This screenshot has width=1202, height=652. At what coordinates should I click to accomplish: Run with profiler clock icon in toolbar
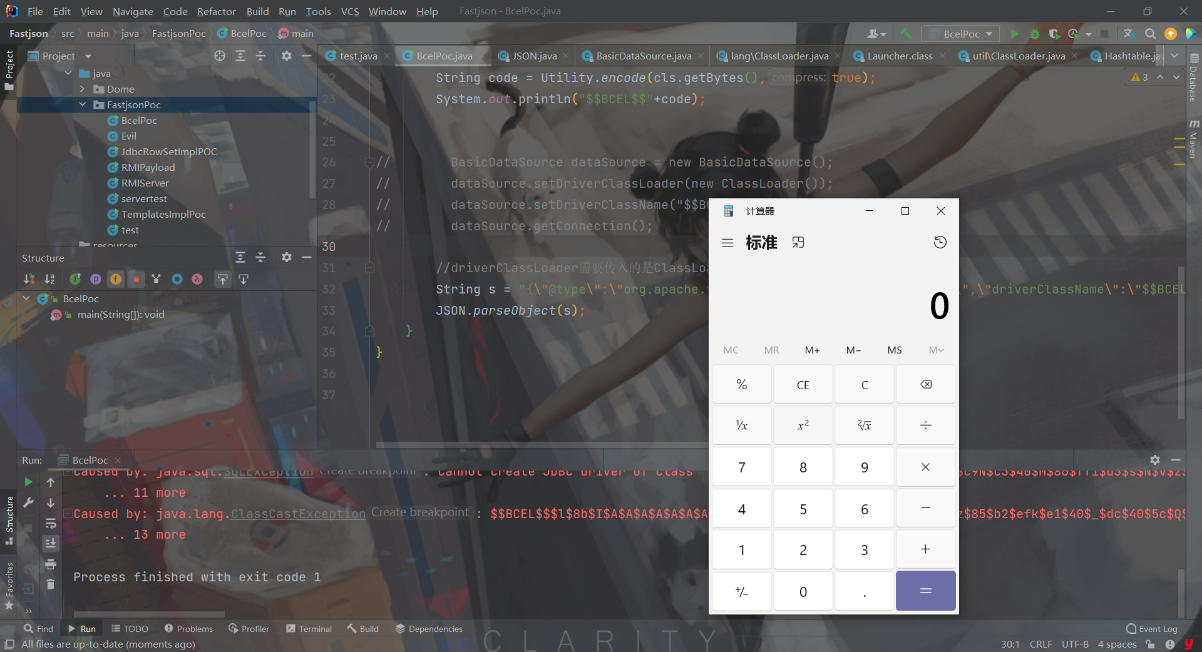[1074, 34]
